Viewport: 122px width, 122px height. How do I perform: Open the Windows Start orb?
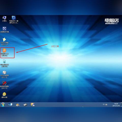pos(3,105)
